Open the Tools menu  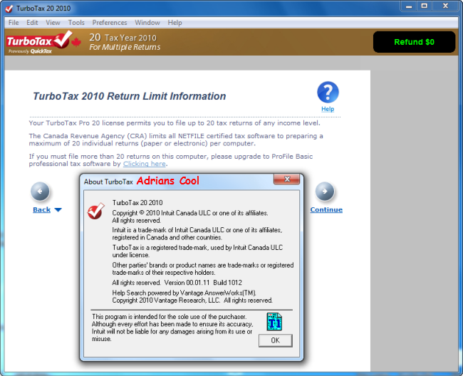[x=76, y=23]
